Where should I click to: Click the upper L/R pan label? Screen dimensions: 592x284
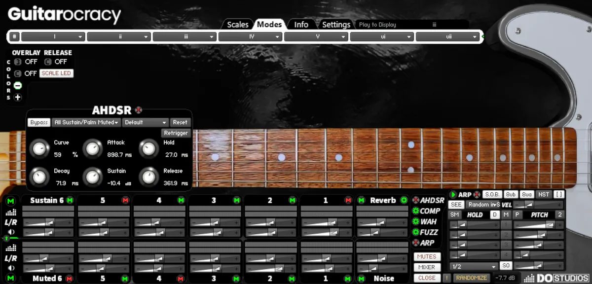point(11,222)
